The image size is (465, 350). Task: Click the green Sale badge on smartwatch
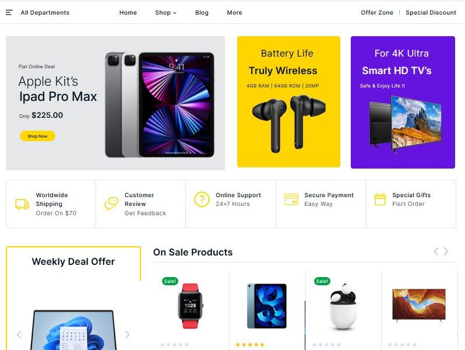point(170,281)
